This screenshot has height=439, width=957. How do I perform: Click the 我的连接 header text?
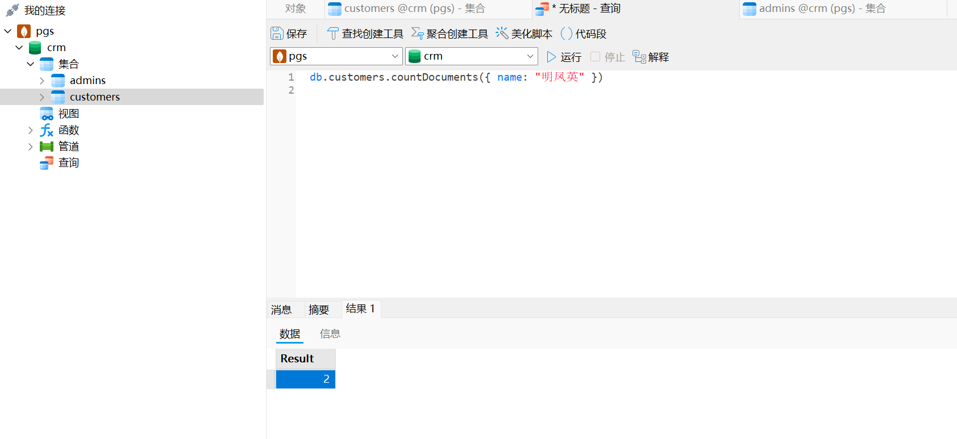pyautogui.click(x=45, y=11)
